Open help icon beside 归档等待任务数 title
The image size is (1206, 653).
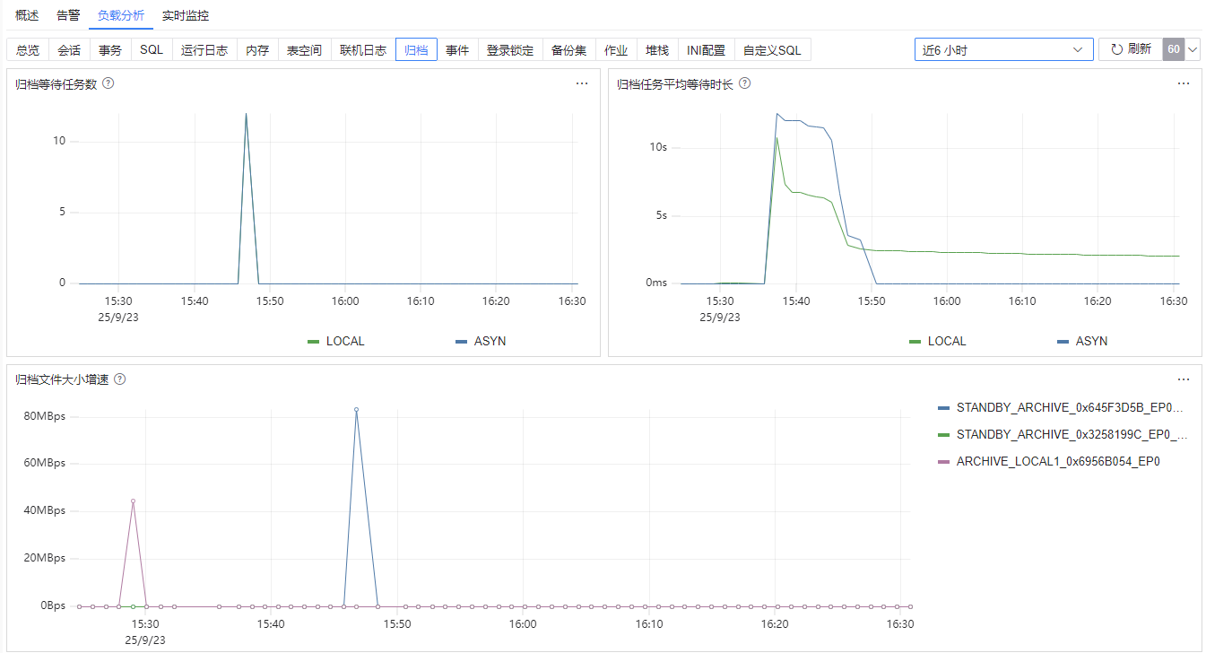click(108, 83)
